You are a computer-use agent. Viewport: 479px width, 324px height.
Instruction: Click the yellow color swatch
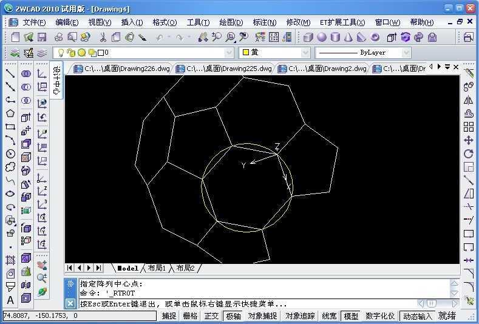[246, 52]
